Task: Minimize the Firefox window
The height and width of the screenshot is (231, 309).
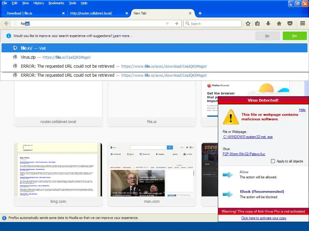Action: 291,4
